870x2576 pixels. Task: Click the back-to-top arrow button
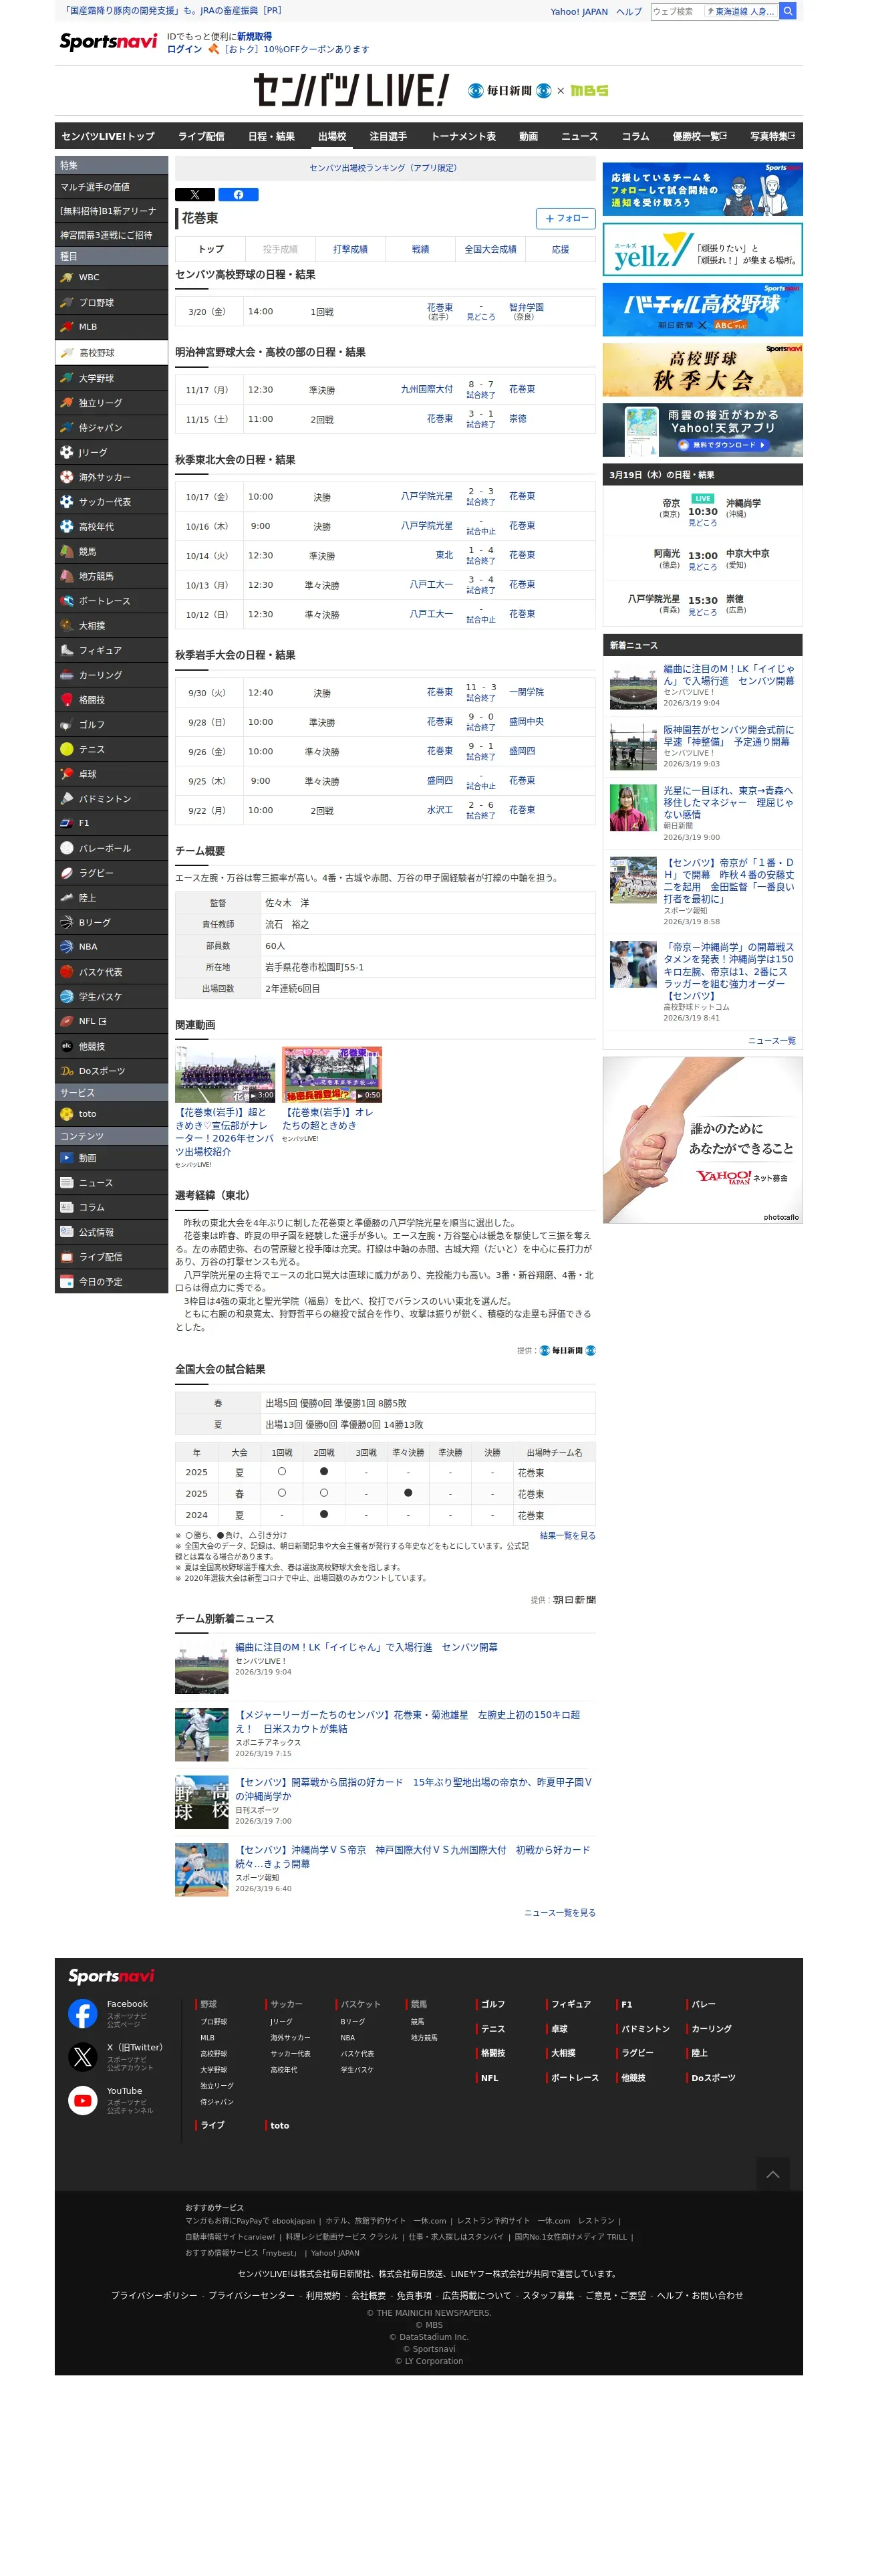click(x=772, y=2173)
